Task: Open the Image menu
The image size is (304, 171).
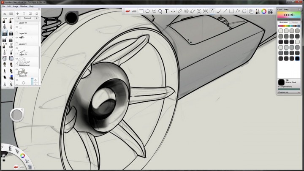Action: (x=15, y=6)
